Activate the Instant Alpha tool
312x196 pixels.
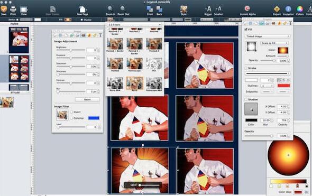point(247,8)
